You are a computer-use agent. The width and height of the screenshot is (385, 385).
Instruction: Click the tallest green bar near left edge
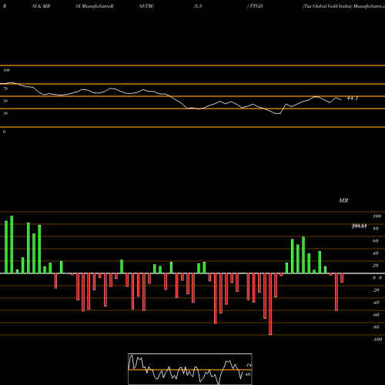[12, 245]
